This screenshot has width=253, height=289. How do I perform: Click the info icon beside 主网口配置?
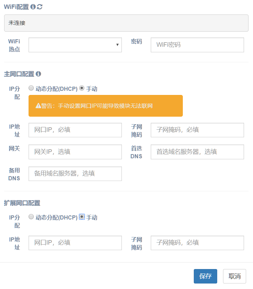tap(39, 74)
